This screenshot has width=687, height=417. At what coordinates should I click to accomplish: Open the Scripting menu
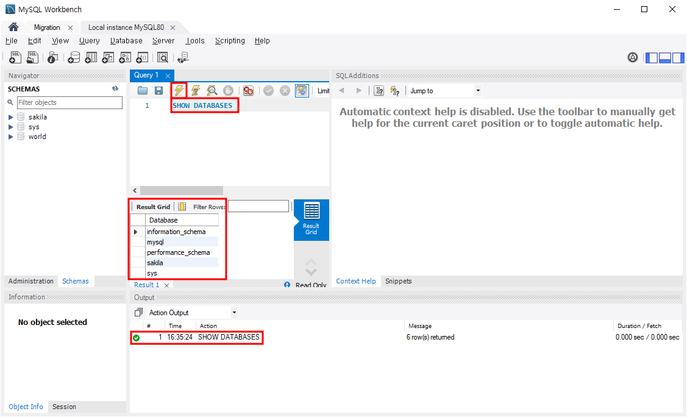tap(230, 41)
